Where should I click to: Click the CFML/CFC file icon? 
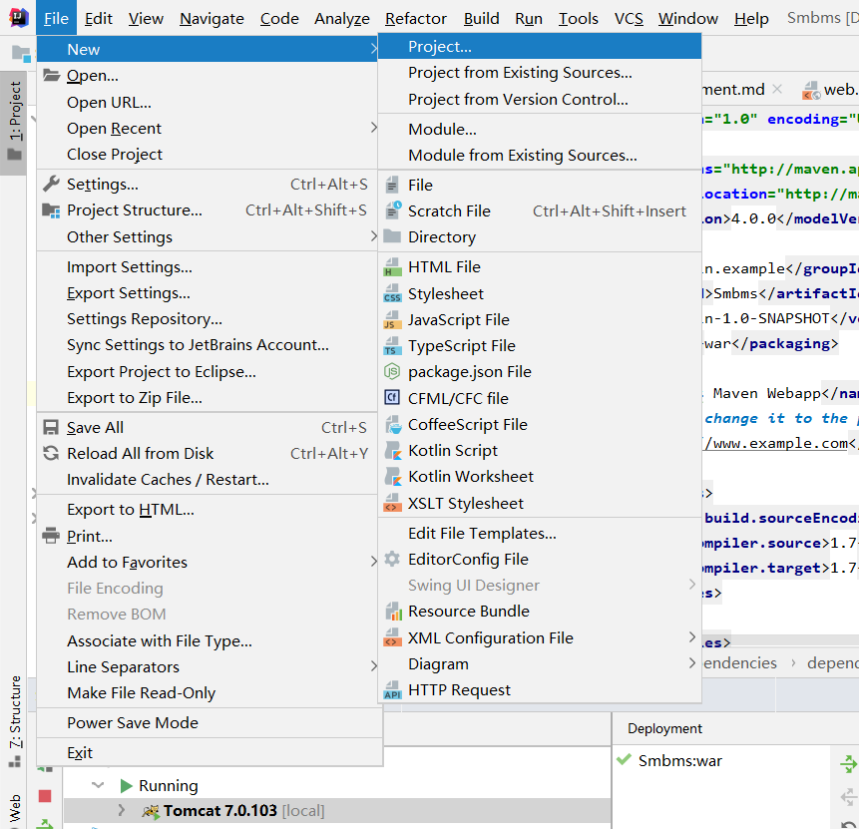pos(392,397)
